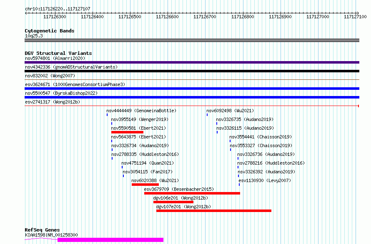
Task: Click the KIAA1598|NM_001258300 gene label
Action: 51,235
